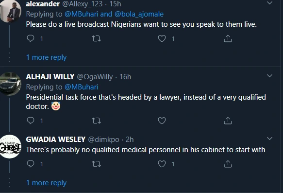
Task: Open @bola_ajomale profile mention link
Action: pos(139,14)
